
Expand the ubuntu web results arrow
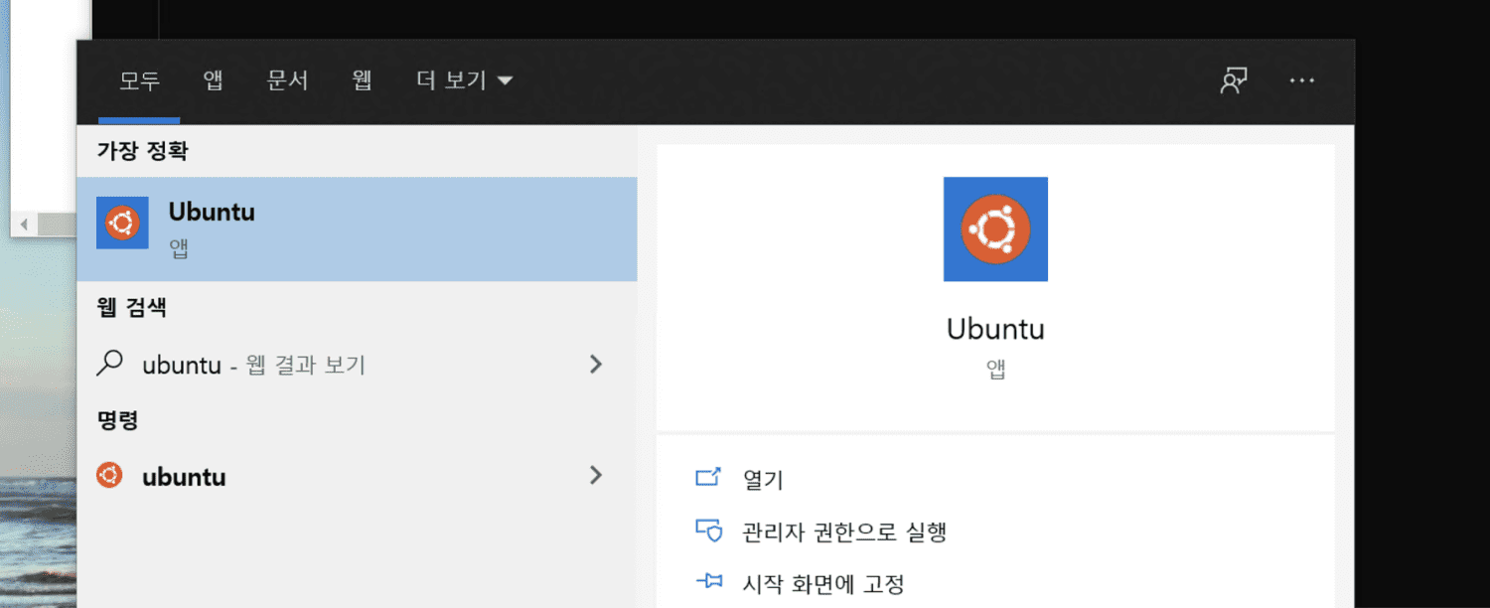(596, 365)
